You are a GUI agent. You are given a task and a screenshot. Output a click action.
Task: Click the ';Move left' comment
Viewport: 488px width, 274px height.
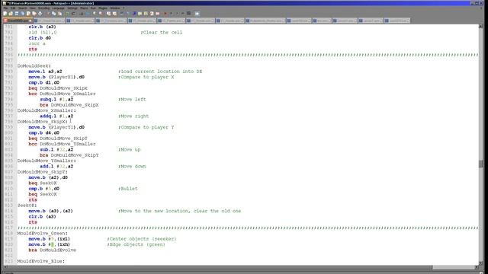coord(132,100)
